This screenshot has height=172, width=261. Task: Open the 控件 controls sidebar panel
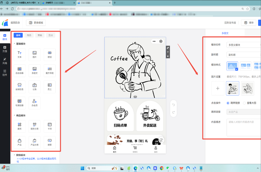pos(5,73)
